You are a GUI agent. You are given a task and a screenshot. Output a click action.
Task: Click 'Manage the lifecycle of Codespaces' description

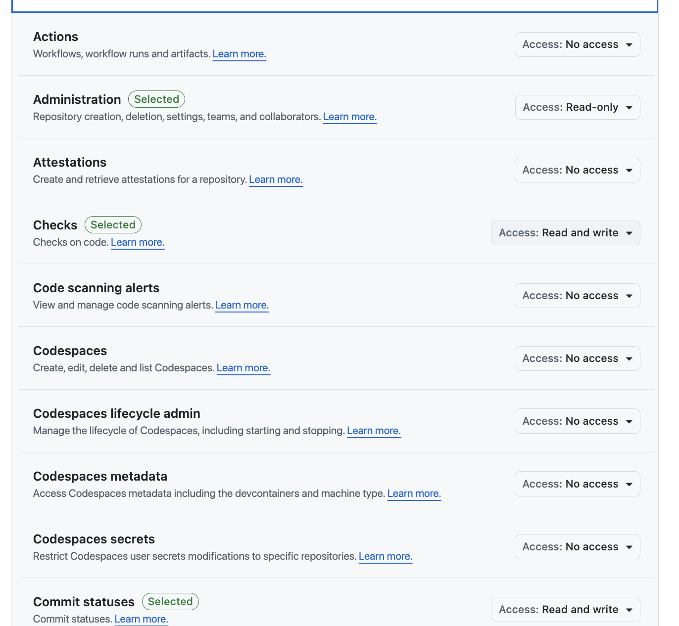coord(189,431)
